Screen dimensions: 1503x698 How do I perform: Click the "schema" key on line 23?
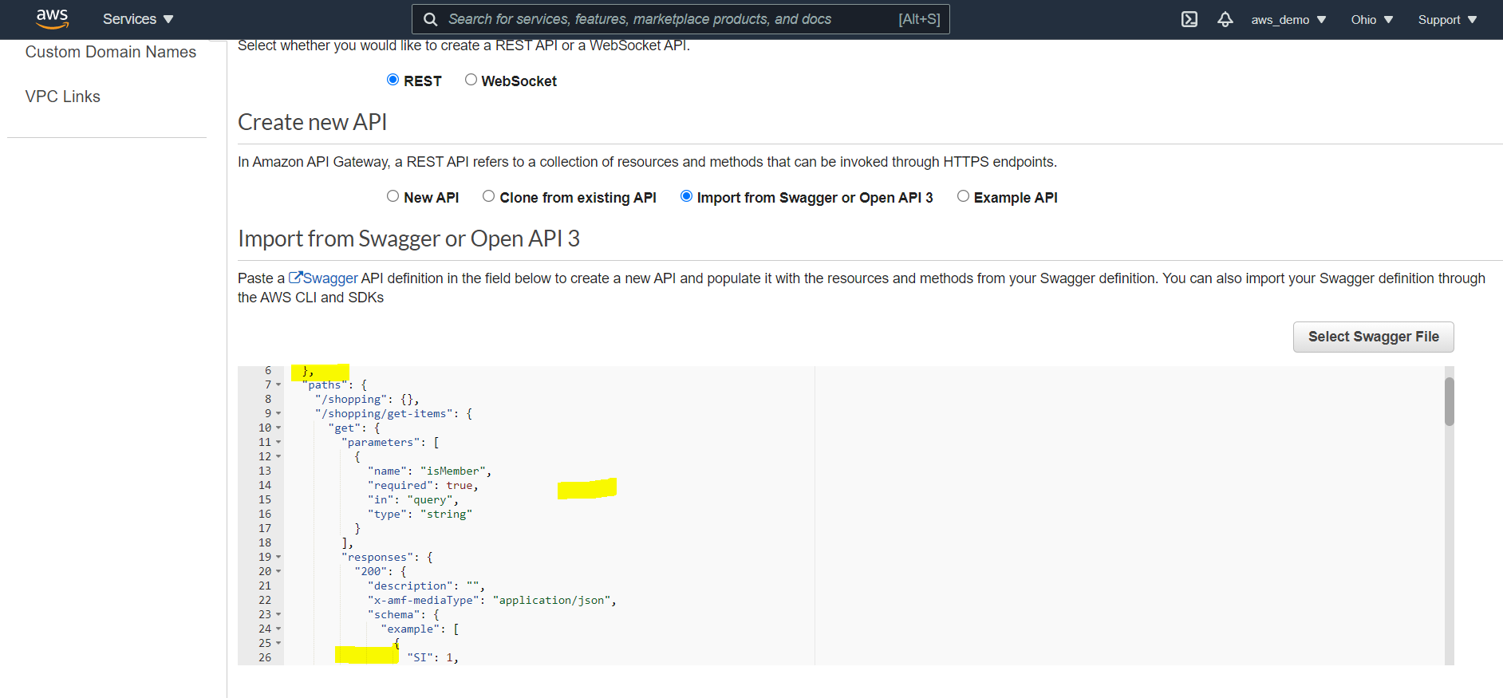394,614
